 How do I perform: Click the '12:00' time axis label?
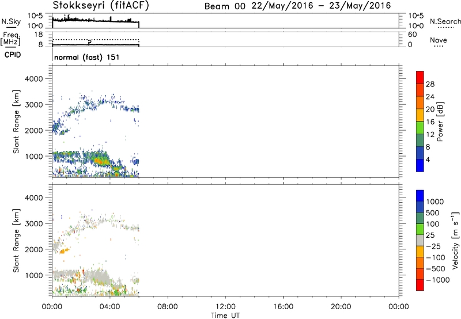click(225, 307)
